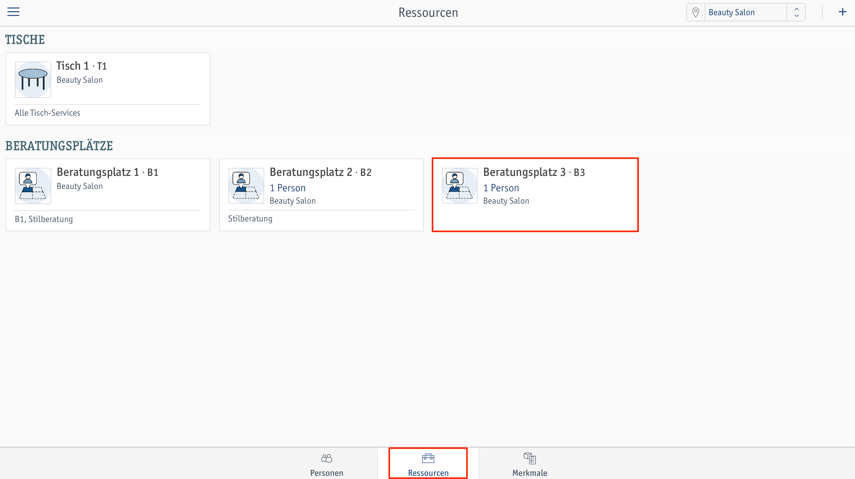Click 'Beauty Salon' under Beratungsplatz 3
Image resolution: width=855 pixels, height=479 pixels.
pyautogui.click(x=506, y=201)
